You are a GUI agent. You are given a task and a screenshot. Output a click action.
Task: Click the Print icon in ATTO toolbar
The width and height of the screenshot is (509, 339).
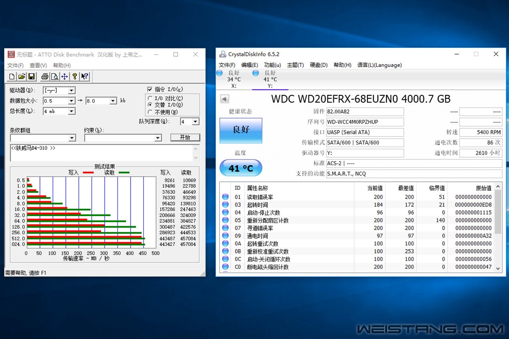pos(45,76)
